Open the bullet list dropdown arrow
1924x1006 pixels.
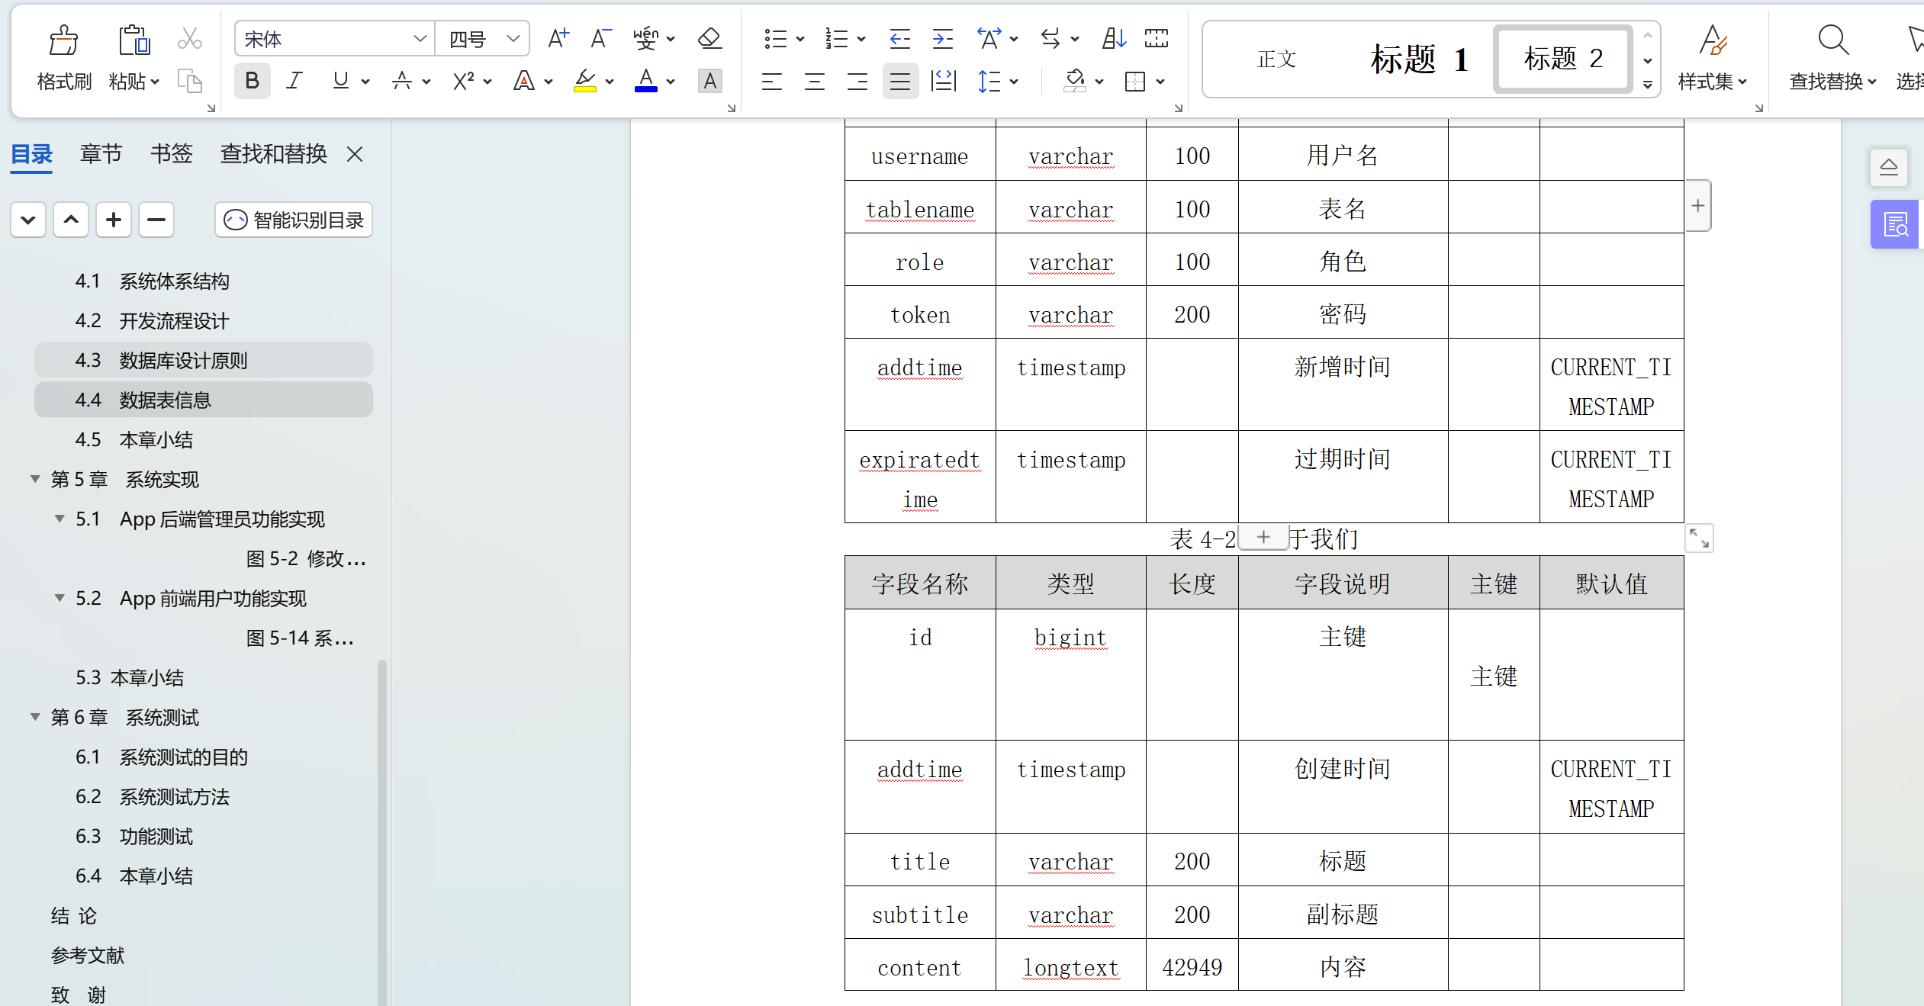[800, 39]
